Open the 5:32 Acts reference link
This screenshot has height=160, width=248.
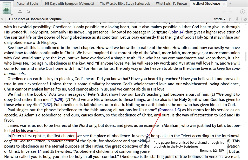click(x=47, y=105)
